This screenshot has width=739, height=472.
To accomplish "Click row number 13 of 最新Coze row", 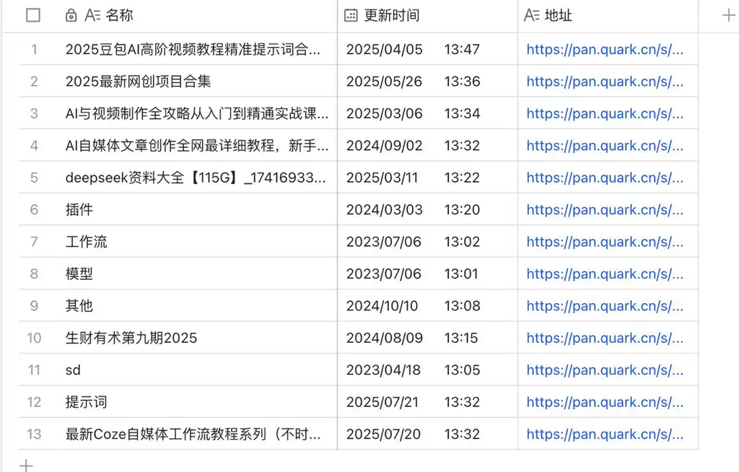I will (34, 434).
